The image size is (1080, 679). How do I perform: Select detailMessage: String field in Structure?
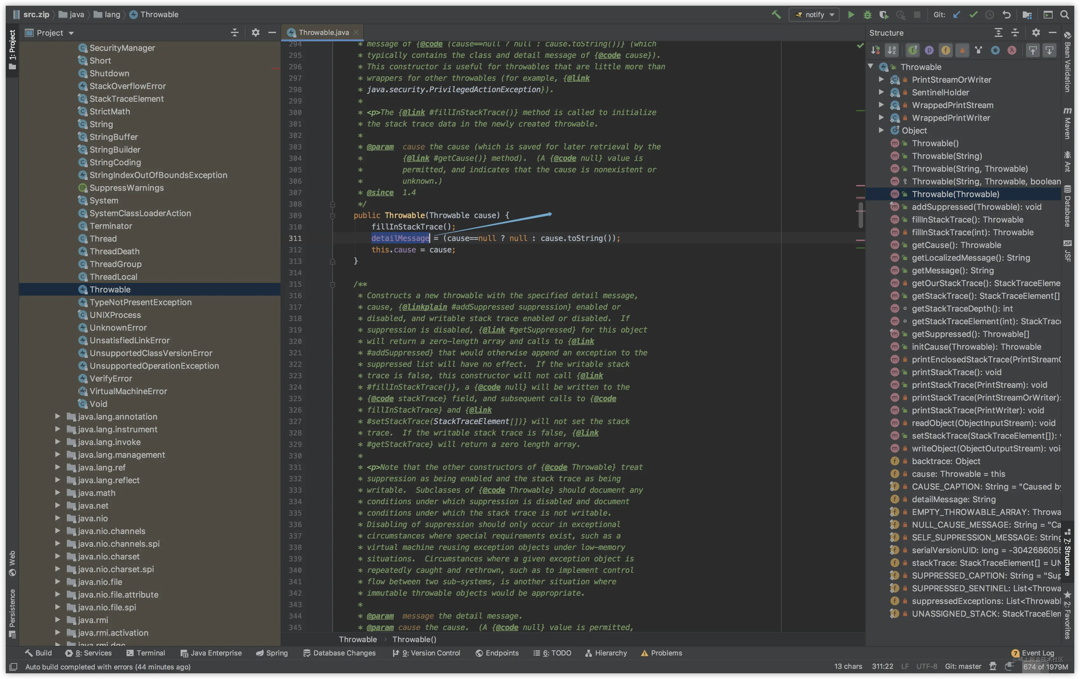953,499
